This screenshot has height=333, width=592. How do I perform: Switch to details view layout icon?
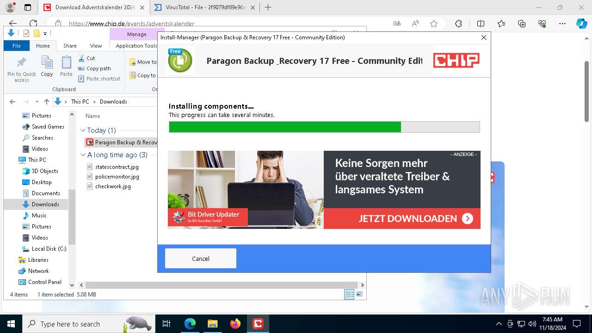click(x=349, y=295)
